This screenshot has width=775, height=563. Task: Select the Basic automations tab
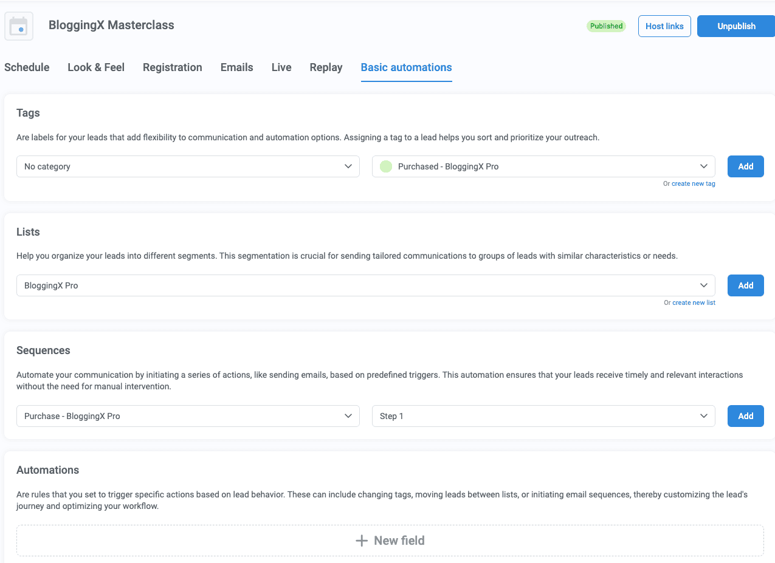coord(407,67)
